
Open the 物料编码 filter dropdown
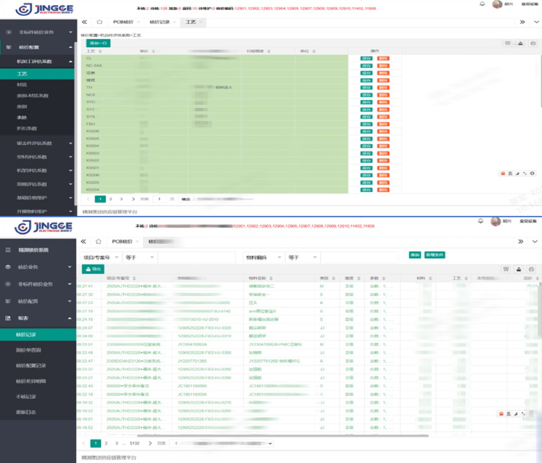tap(280, 257)
